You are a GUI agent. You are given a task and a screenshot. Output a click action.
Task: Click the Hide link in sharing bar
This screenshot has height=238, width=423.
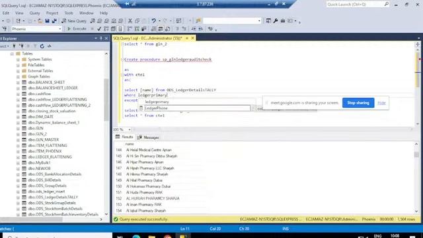(x=381, y=103)
